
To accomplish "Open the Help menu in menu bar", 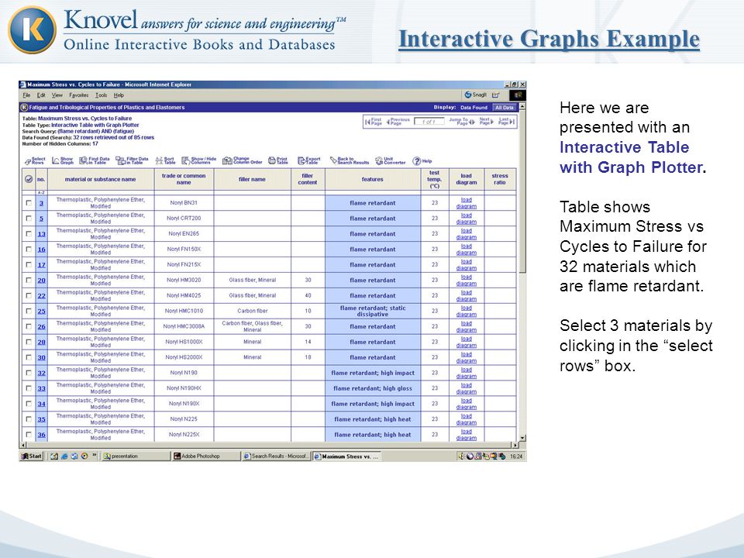I will [x=119, y=95].
